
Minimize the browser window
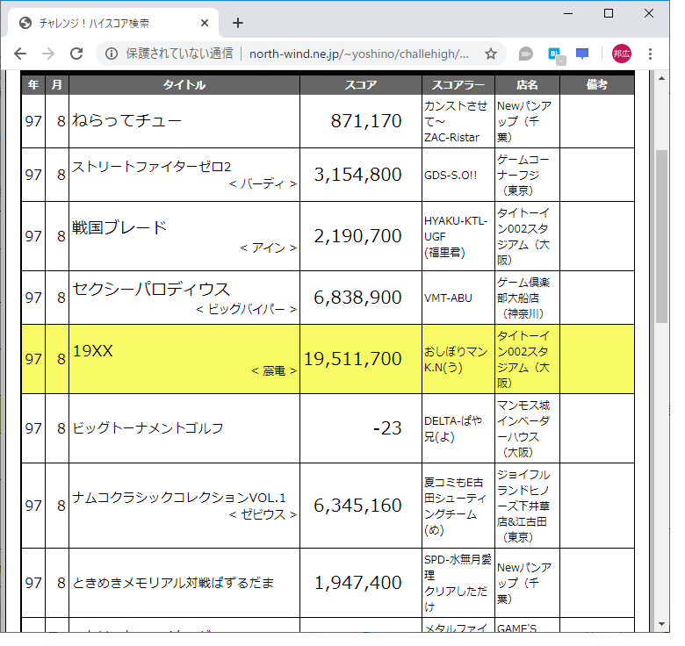tap(568, 13)
